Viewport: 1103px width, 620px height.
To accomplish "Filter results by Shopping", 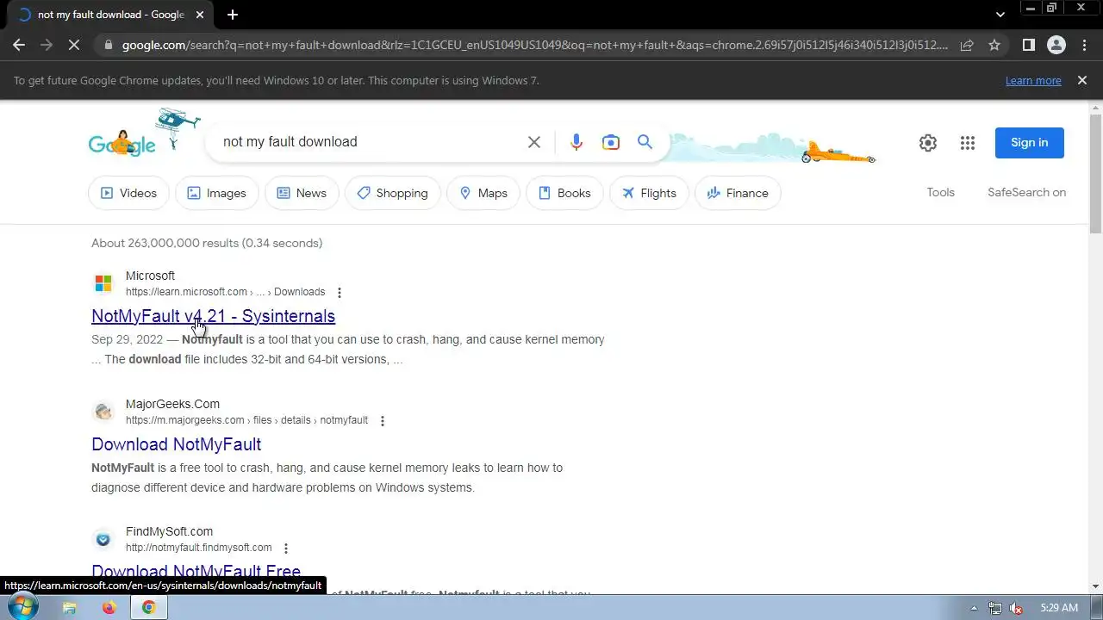I will tap(392, 193).
